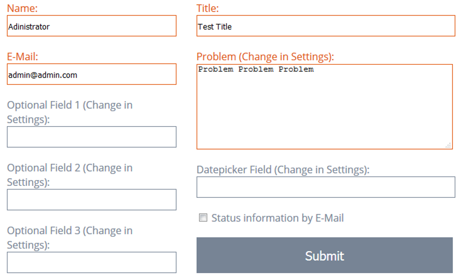This screenshot has height=280, width=466.
Task: Select the Optional Field 1 input box
Action: pyautogui.click(x=91, y=137)
